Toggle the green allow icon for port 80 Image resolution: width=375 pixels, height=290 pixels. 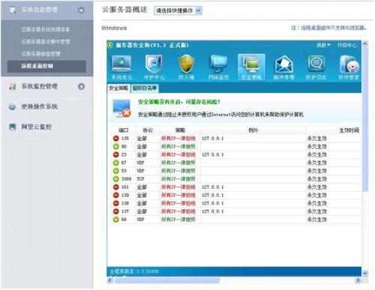tap(115, 146)
